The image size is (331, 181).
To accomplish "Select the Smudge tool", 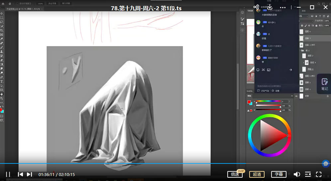I will pyautogui.click(x=1, y=69).
